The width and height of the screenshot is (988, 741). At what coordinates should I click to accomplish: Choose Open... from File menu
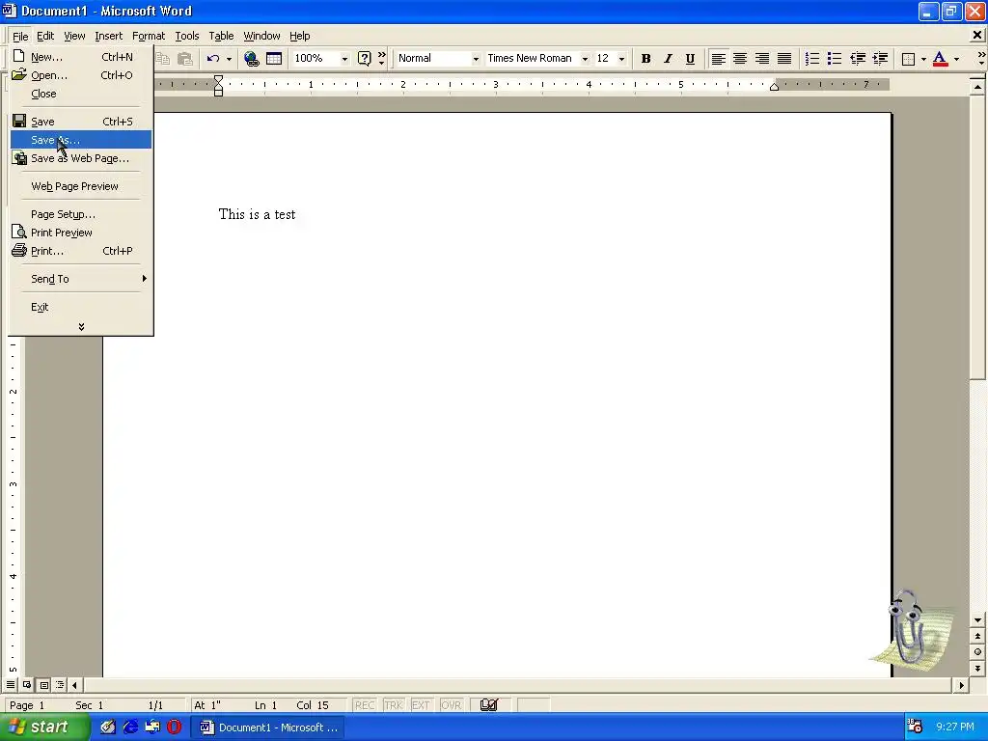tap(81, 75)
